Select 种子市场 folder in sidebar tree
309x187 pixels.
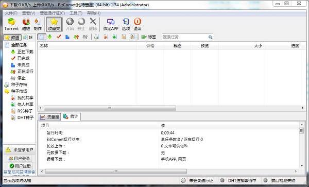click(x=19, y=91)
